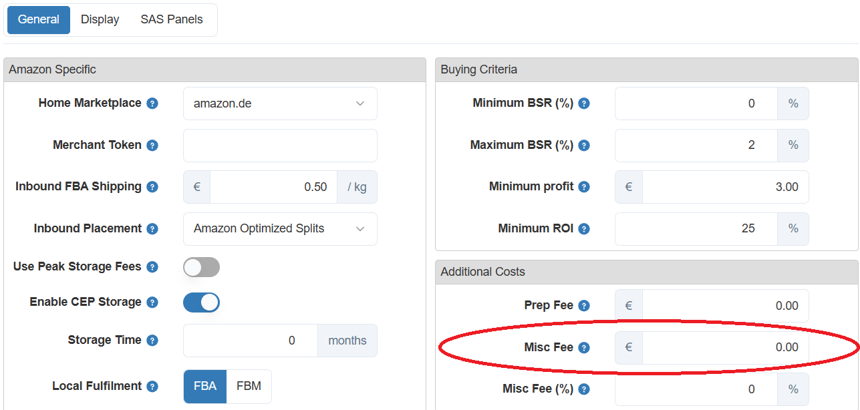Click the Minimum profit input field
Screen dimensions: 860x410
[725, 186]
